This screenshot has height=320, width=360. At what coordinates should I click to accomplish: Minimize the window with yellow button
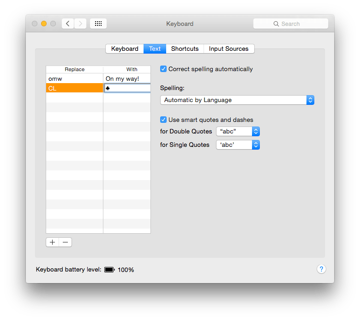pos(44,24)
